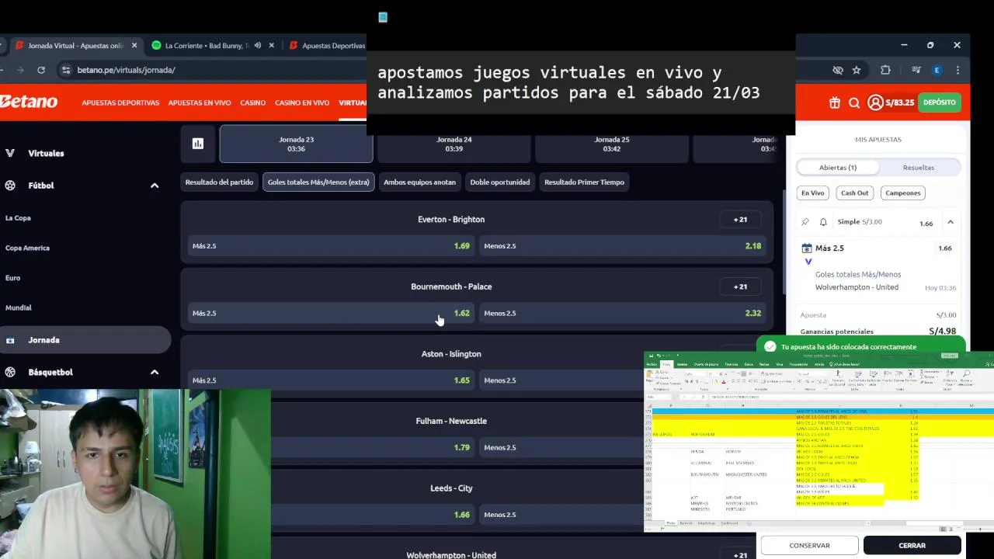Click the Betano logo

coord(29,102)
